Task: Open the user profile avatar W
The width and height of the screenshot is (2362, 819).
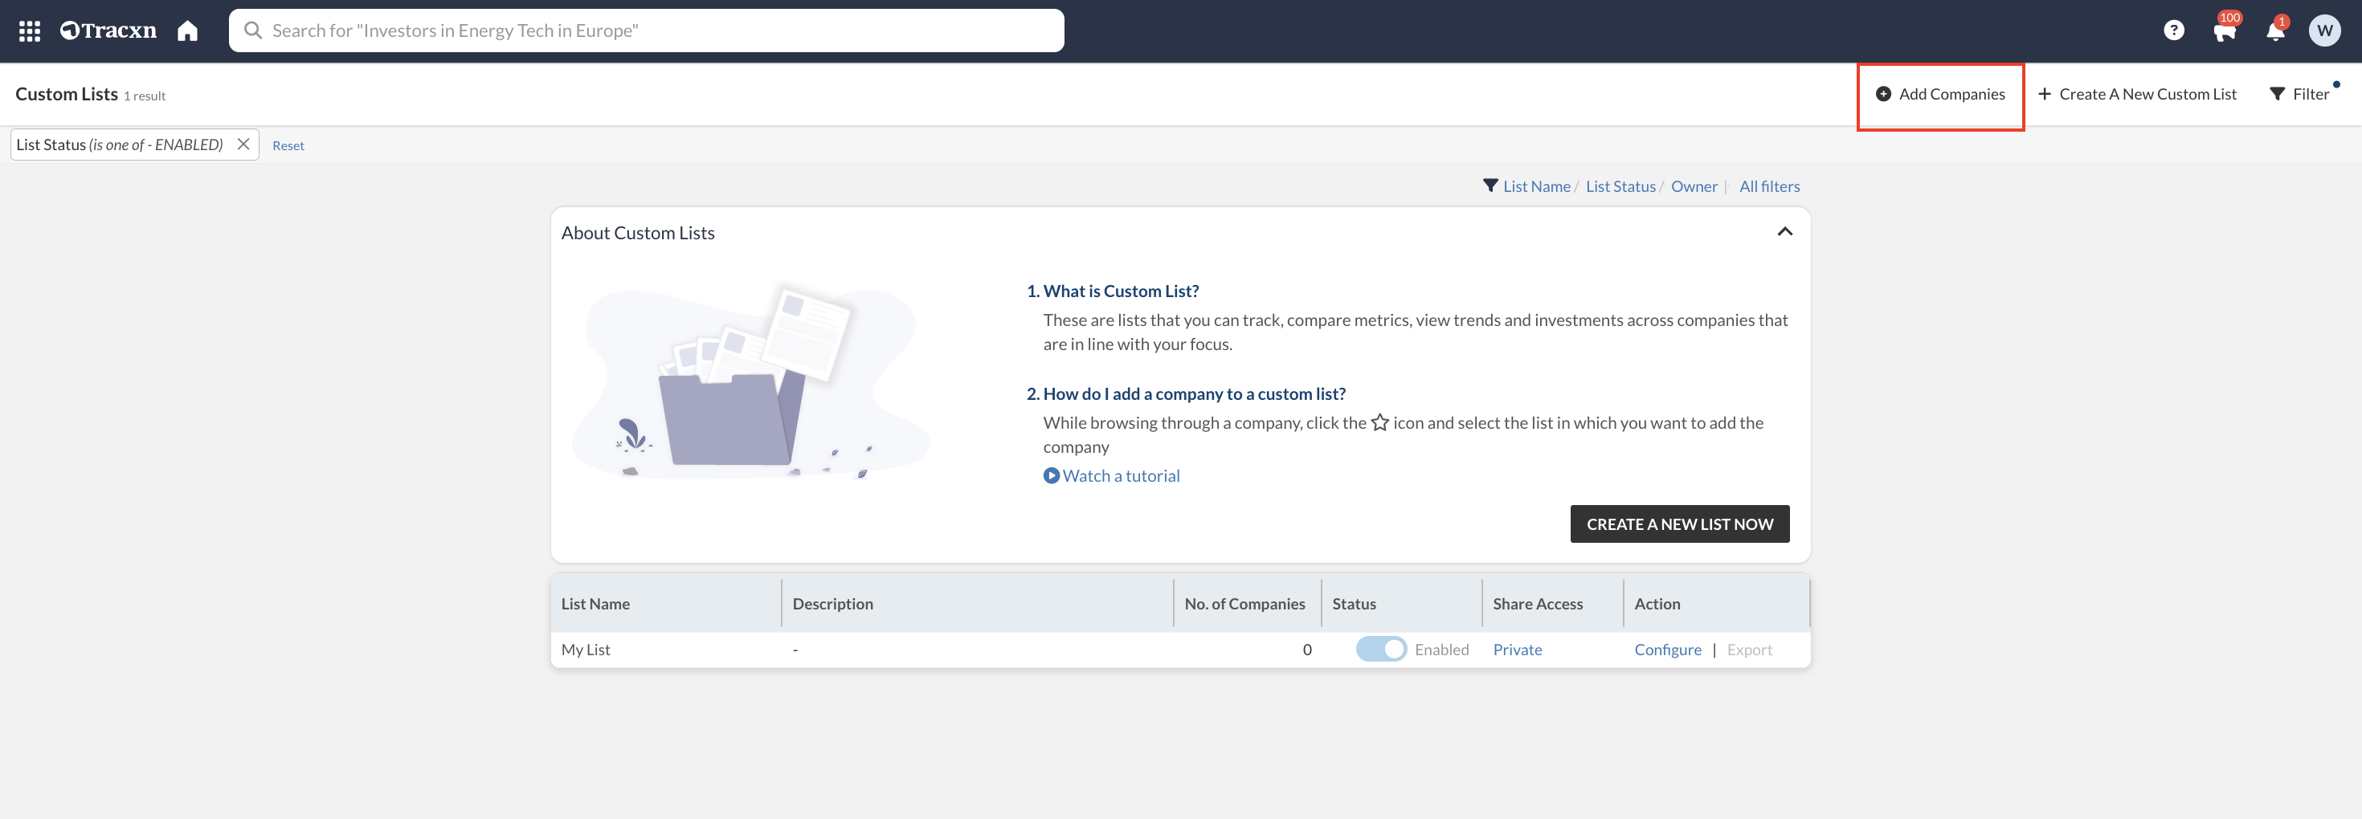Action: point(2323,31)
